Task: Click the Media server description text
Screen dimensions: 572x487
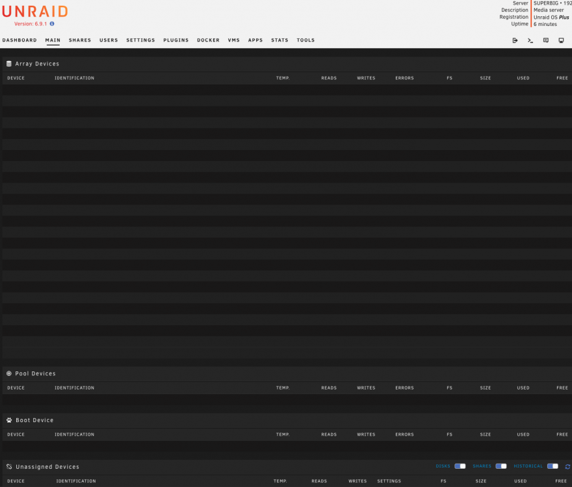Action: click(x=549, y=10)
